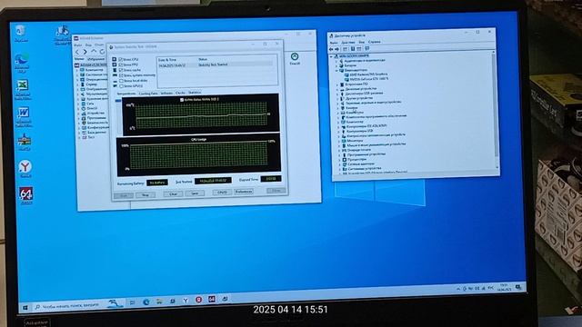Click the Stop button in the stability test
582x327 pixels.
(x=145, y=194)
